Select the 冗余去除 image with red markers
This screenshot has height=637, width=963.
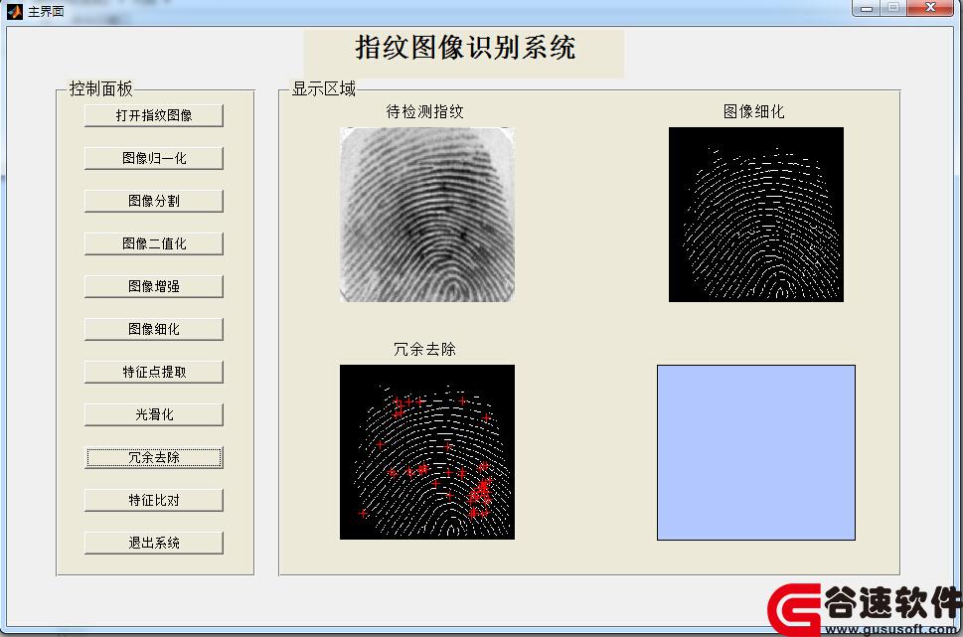426,452
